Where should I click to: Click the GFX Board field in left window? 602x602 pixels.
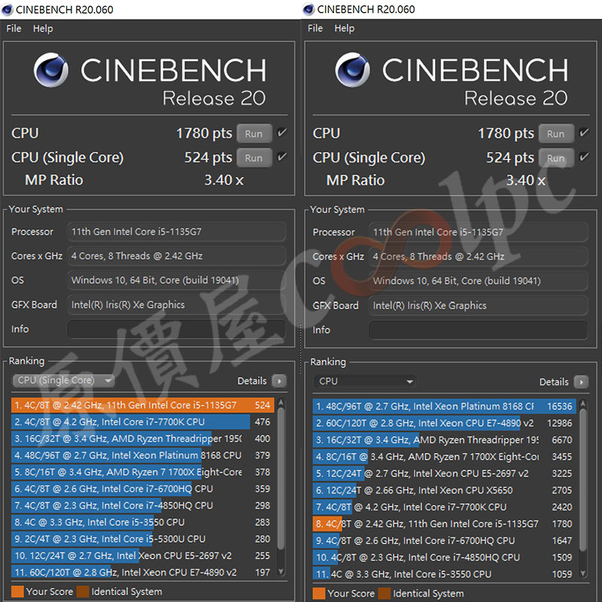click(177, 305)
